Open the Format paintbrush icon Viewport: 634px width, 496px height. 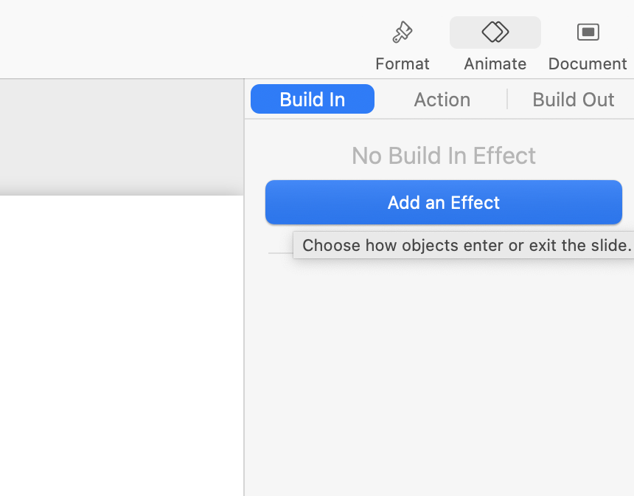[403, 32]
